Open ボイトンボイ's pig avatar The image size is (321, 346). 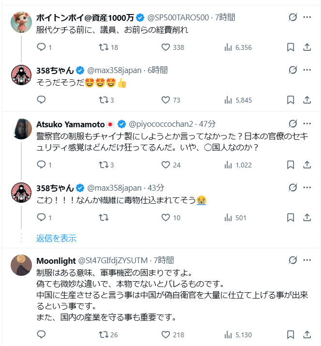click(21, 22)
